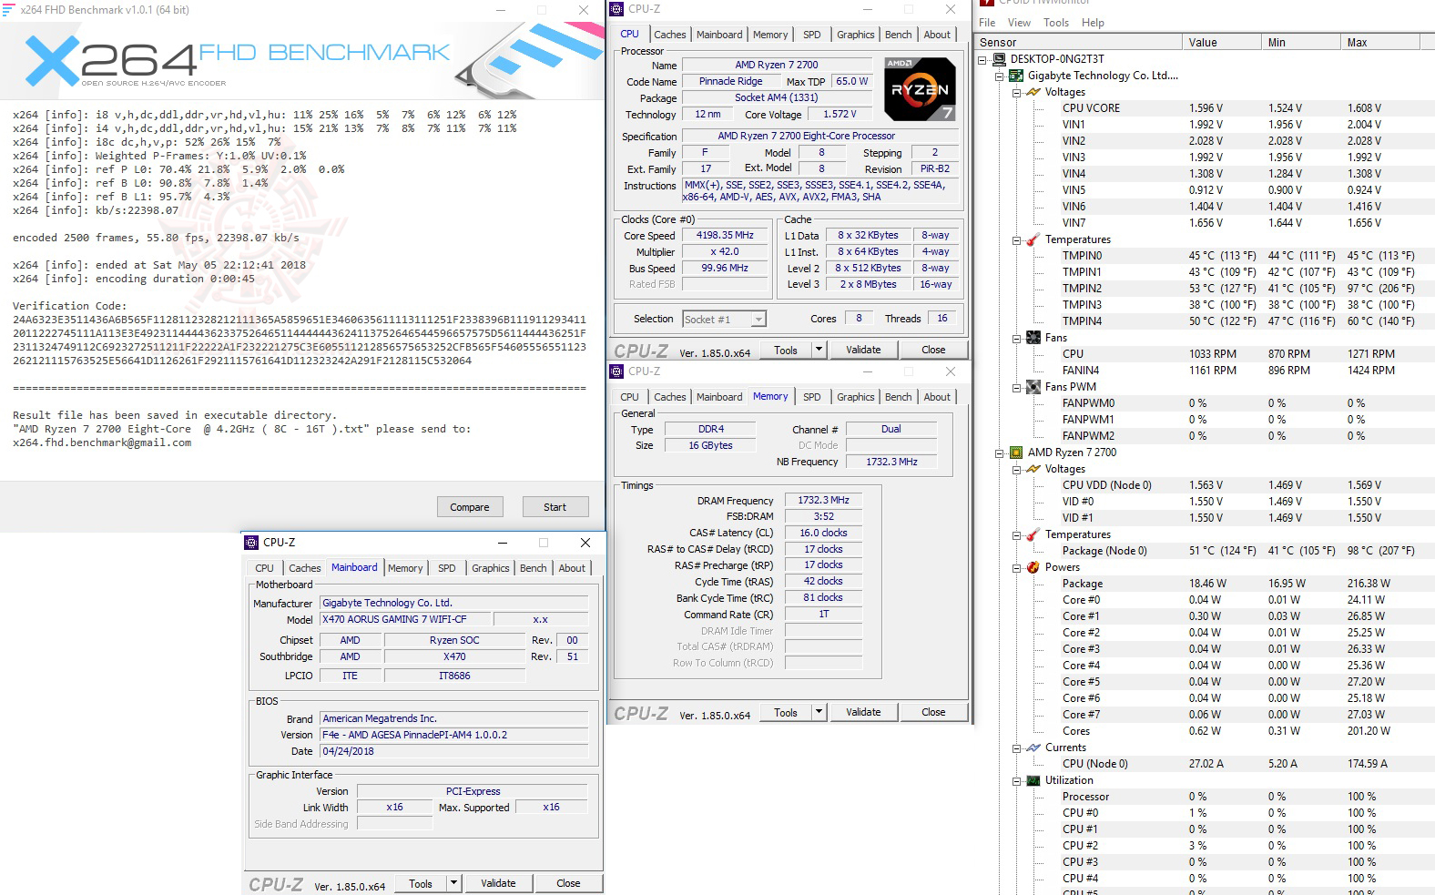Open the HWMonitor View menu

tap(1019, 23)
